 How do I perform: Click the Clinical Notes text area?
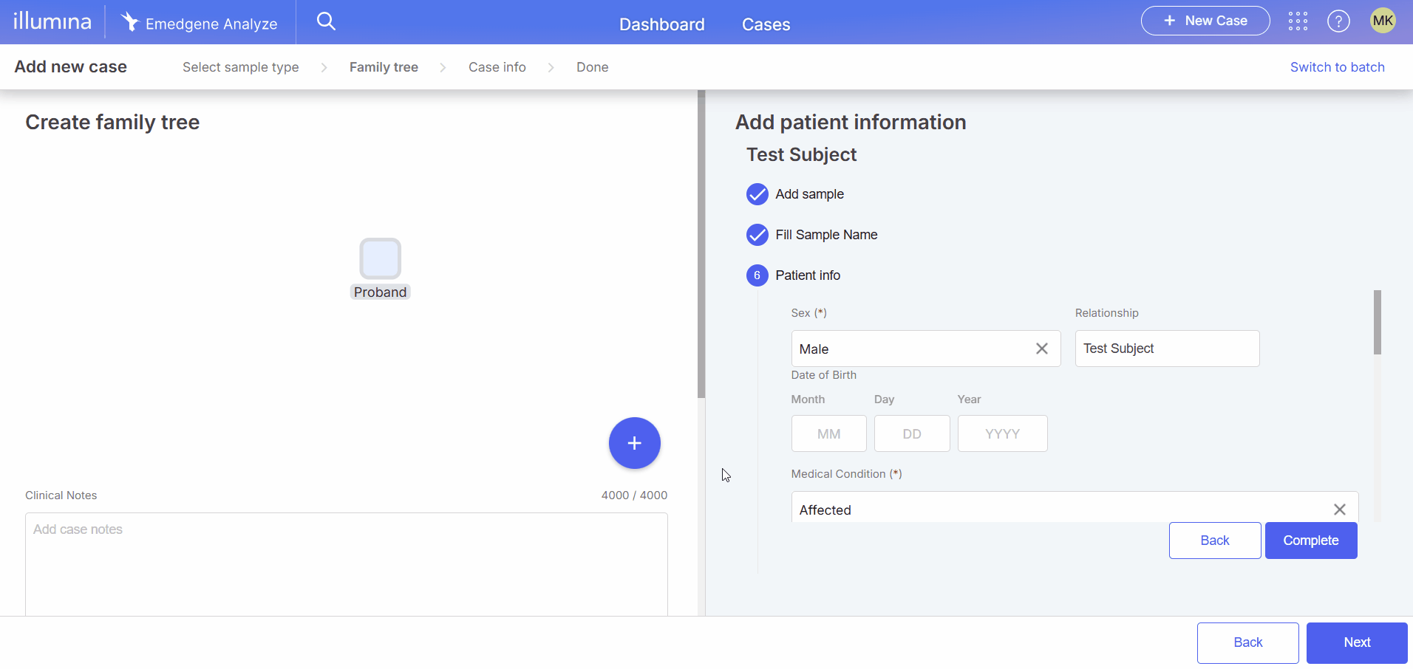[x=346, y=565]
